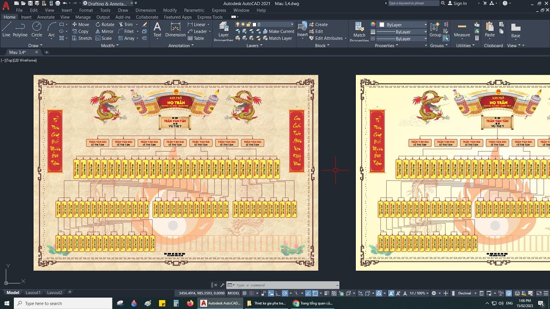Toggle MODEL space button in status bar

tap(233, 293)
